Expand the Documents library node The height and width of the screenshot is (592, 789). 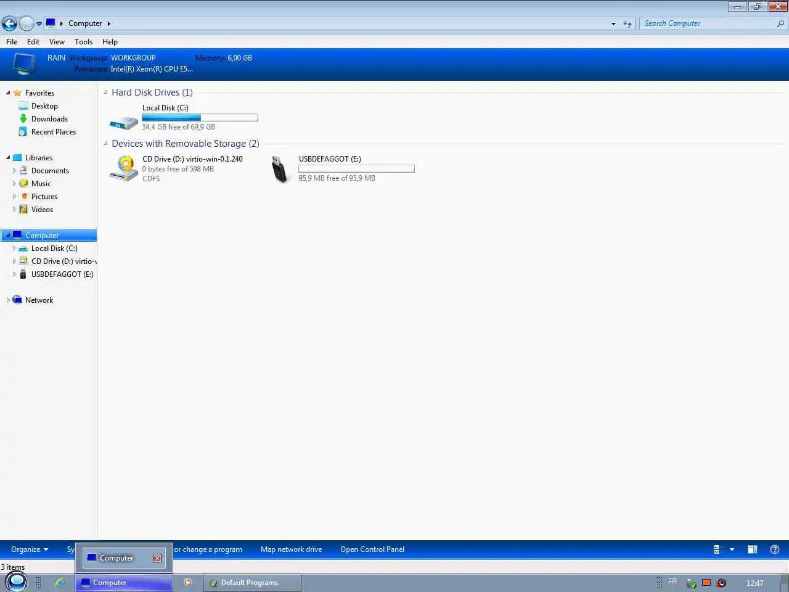click(x=14, y=171)
